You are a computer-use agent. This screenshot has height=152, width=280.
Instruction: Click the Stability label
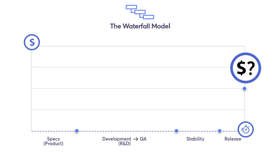pos(195,139)
